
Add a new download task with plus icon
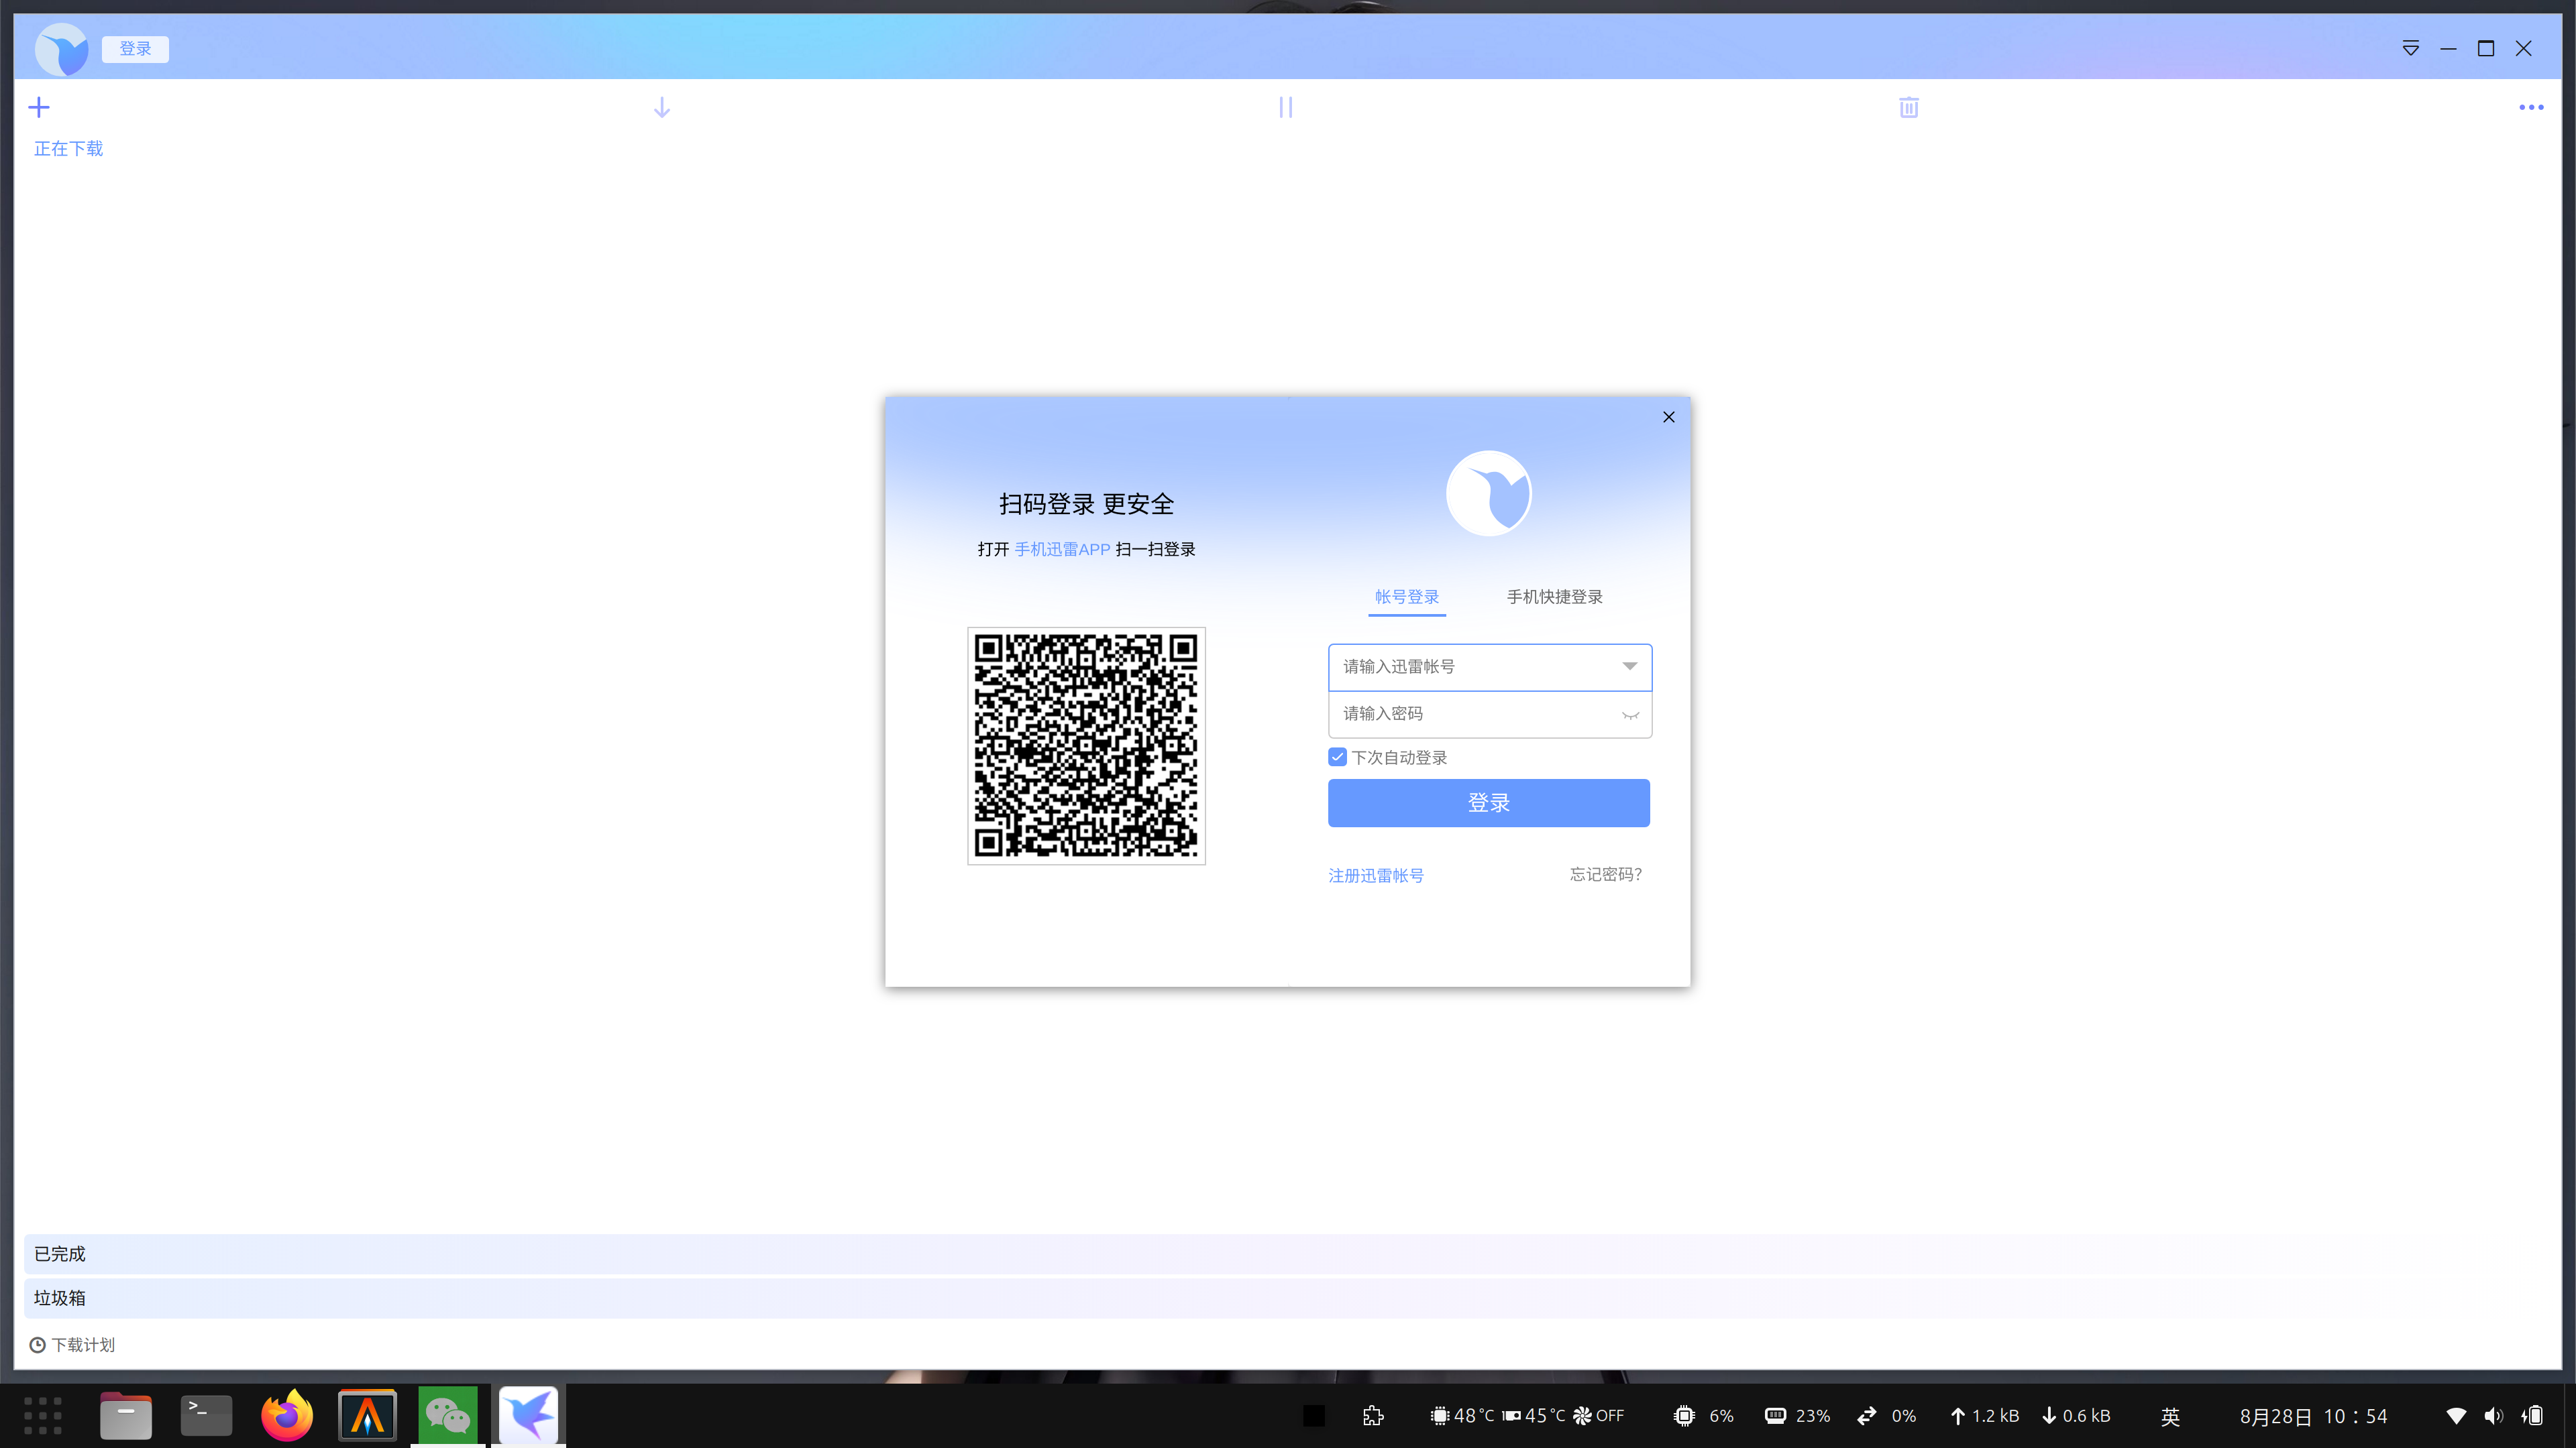pos(39,107)
